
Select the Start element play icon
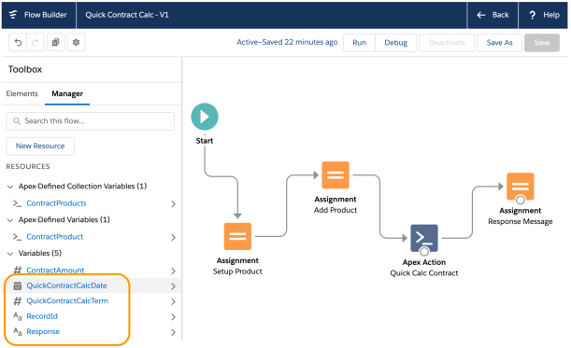coord(205,117)
